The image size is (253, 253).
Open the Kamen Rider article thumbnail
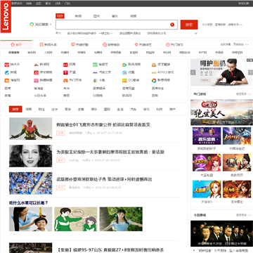tap(31, 129)
